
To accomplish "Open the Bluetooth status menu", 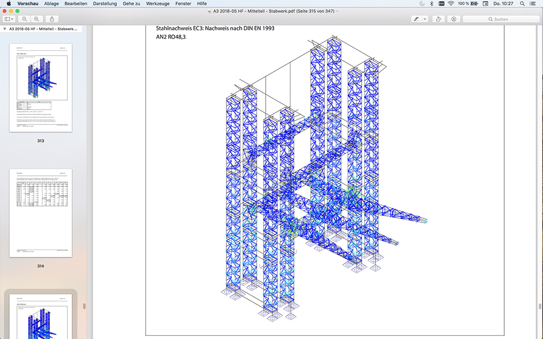I will 431,4.
